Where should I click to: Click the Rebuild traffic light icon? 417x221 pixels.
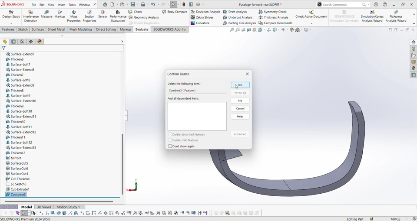[184, 4]
